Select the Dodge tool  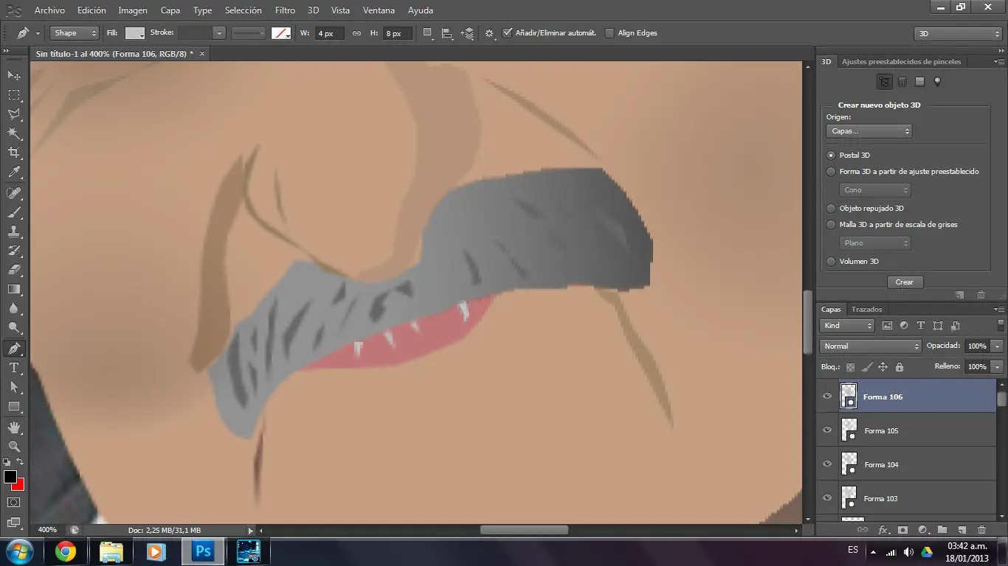point(14,327)
